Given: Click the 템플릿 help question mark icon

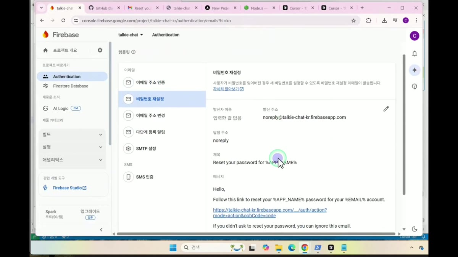Looking at the screenshot, I should pos(133,52).
